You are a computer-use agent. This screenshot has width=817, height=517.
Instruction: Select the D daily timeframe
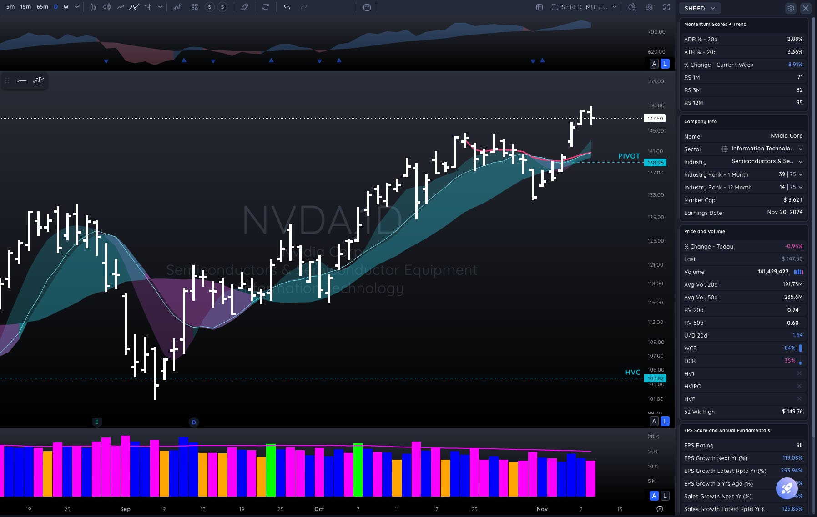[56, 7]
